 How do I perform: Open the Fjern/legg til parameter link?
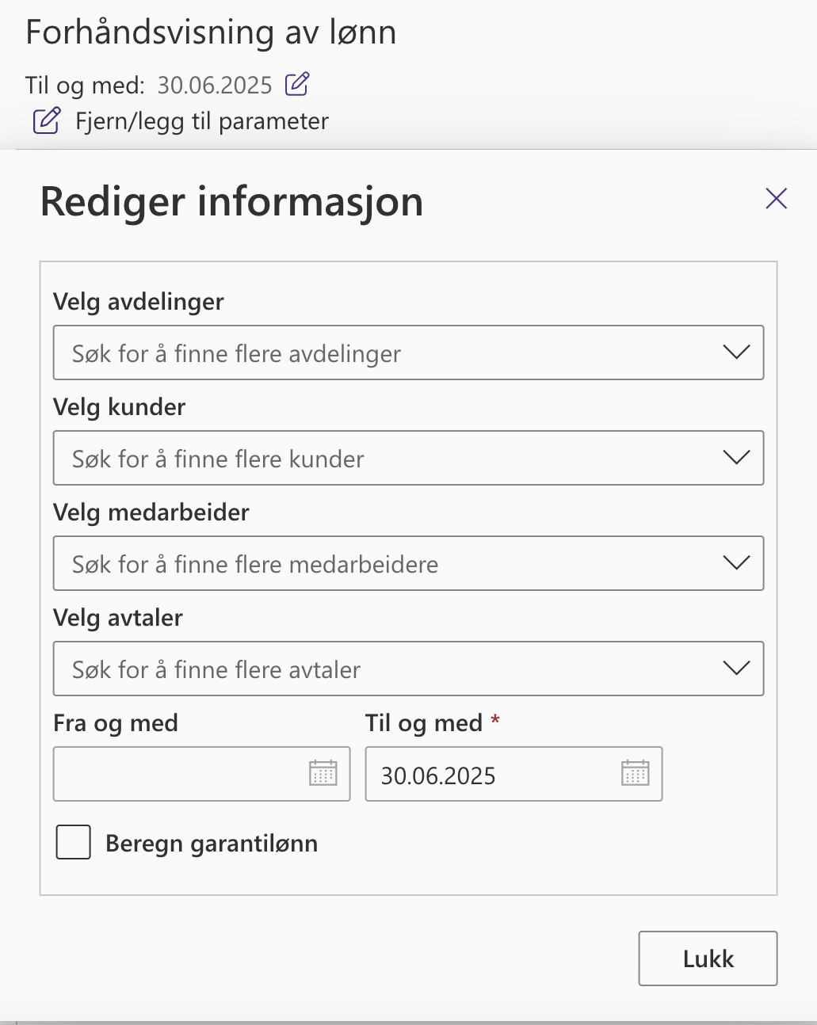[x=202, y=121]
